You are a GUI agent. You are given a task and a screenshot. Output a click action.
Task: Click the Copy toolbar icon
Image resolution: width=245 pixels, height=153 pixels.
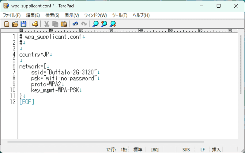coord(55,24)
